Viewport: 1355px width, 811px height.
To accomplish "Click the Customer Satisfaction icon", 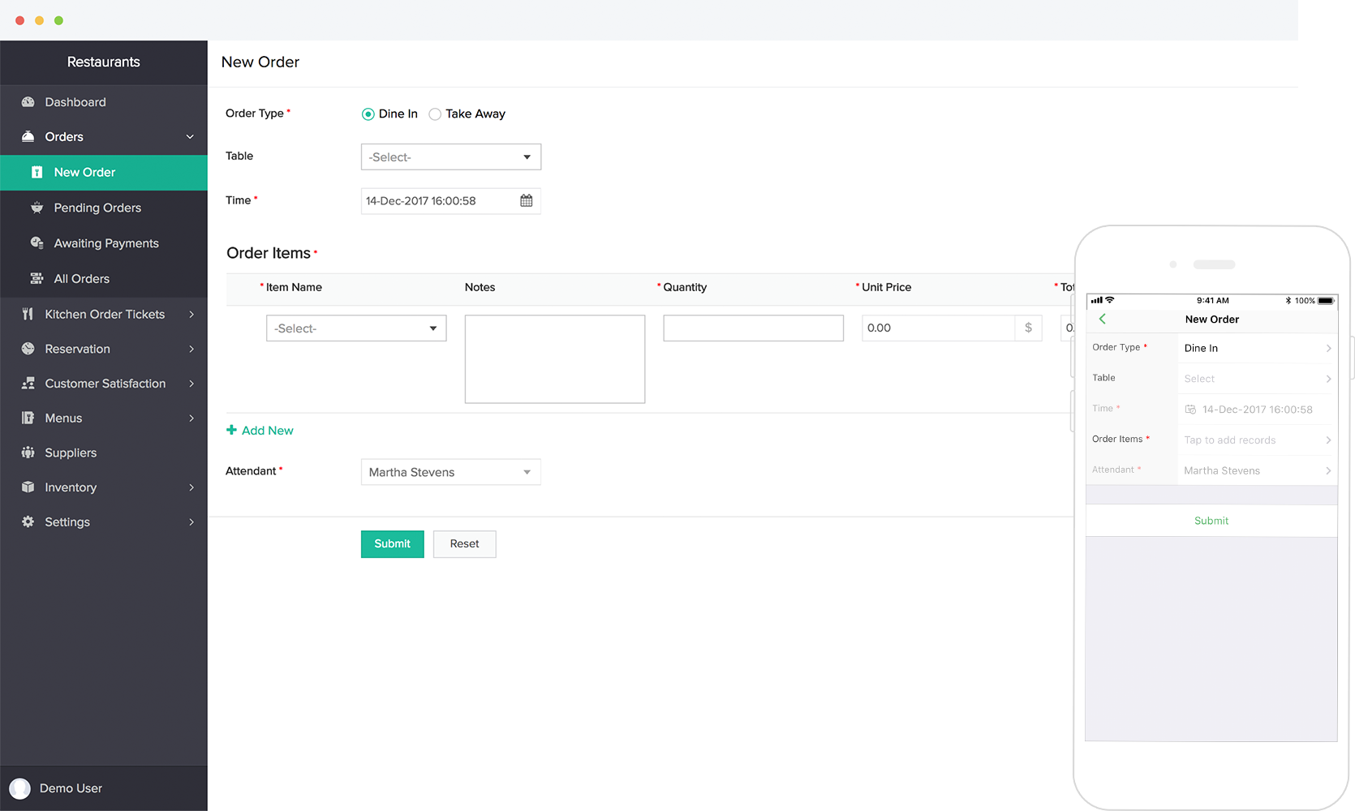I will (28, 383).
